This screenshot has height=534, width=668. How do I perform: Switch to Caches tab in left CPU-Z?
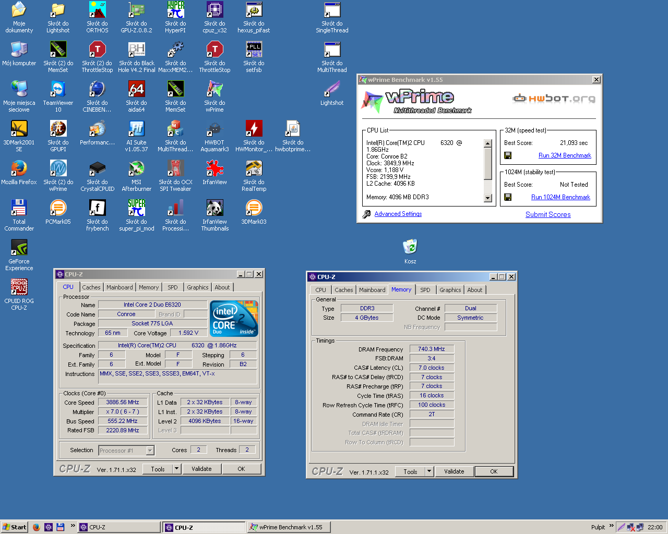(91, 287)
